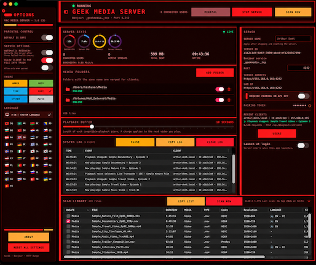Select the Ukrainian UK flag language

click(x=47, y=179)
